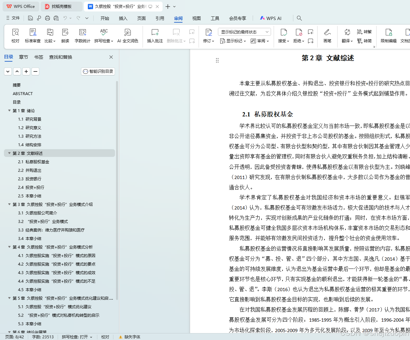
Task: Open the WPS AI tab
Action: click(x=271, y=18)
